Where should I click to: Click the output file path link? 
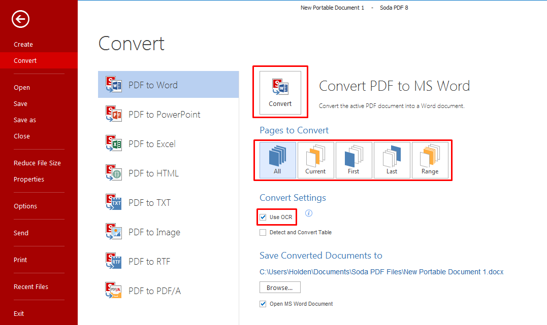pos(381,272)
